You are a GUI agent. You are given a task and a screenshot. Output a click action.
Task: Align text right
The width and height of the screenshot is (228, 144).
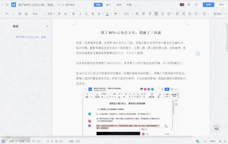[150, 14]
